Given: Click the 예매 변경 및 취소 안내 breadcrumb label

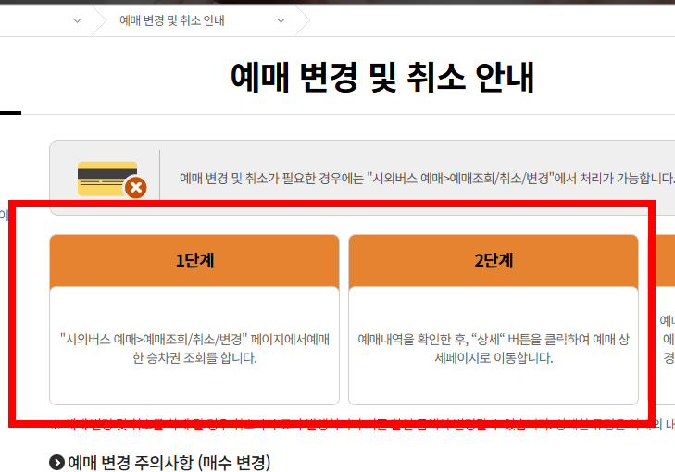Looking at the screenshot, I should point(172,20).
